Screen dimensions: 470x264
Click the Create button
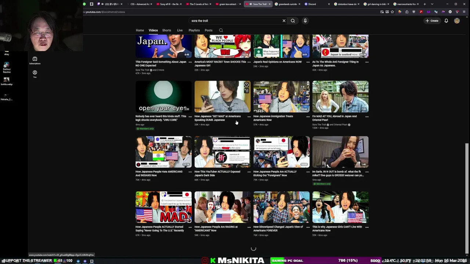tap(432, 21)
